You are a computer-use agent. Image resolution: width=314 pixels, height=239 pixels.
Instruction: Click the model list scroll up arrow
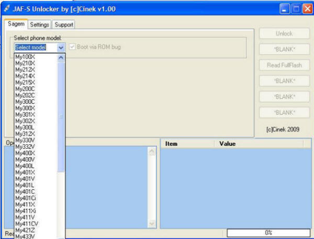(x=61, y=58)
